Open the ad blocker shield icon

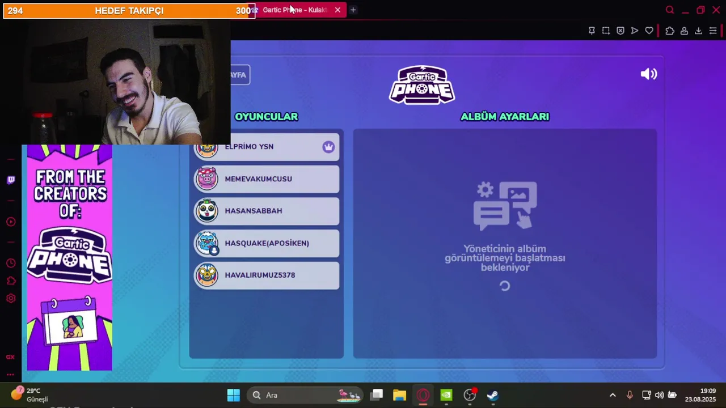point(621,31)
